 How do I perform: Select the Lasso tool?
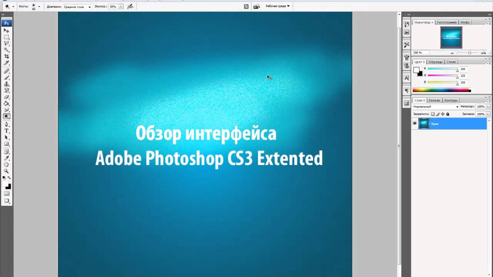7,43
